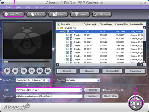Click the preview seek slider handle

[6, 62]
